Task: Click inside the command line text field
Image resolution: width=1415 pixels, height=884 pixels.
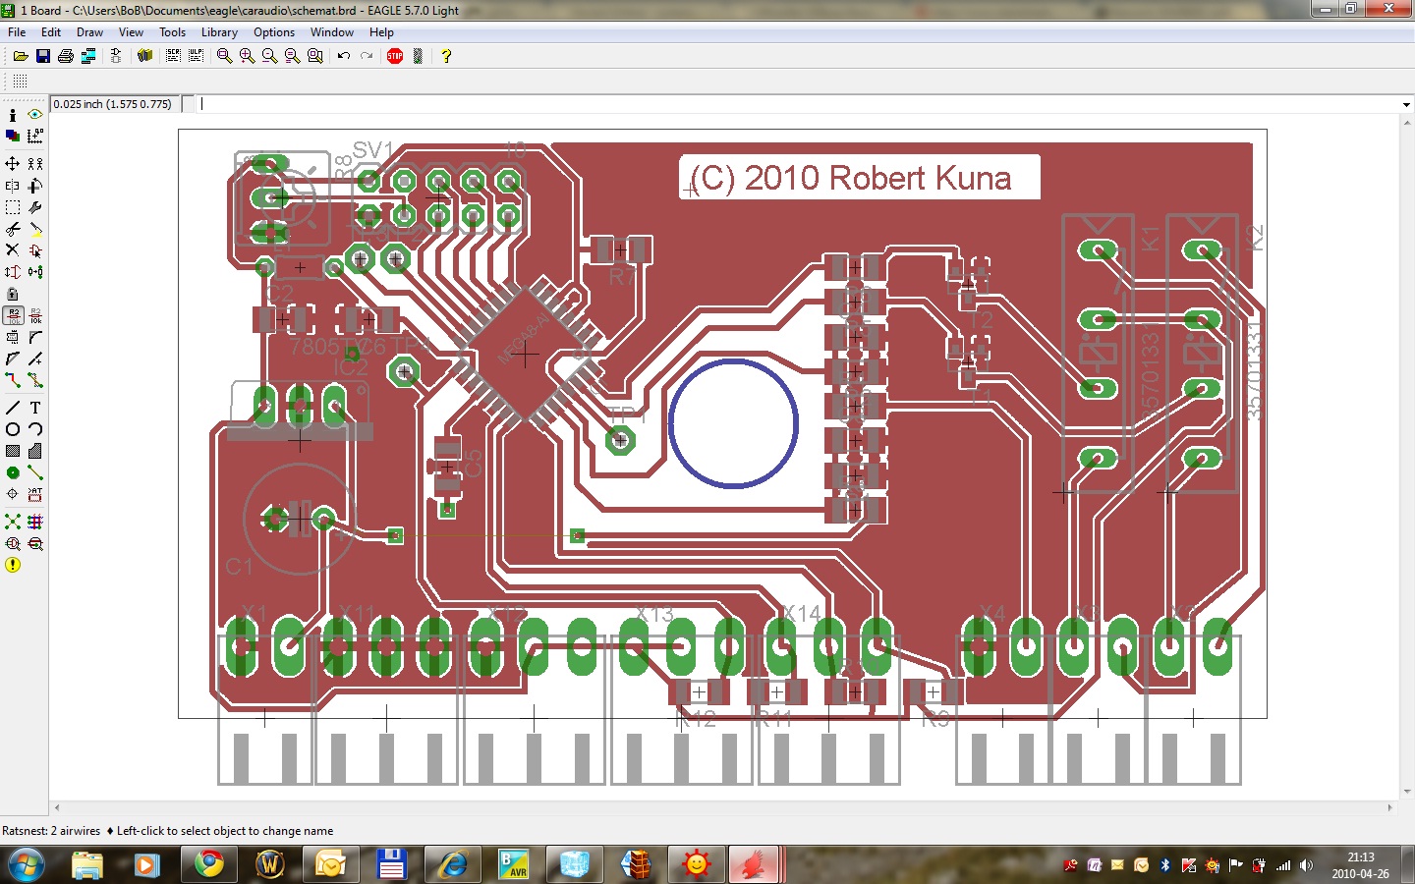Action: [x=786, y=104]
